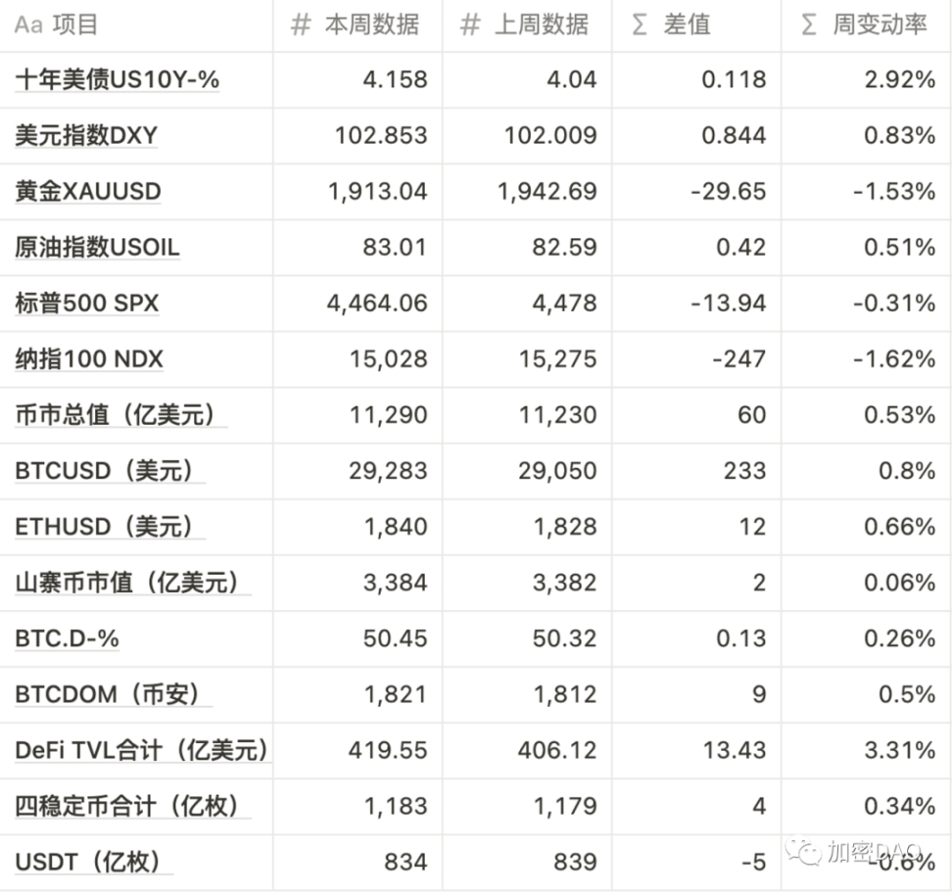Click the Aa title property icon
Screen dimensions: 952x893
click(28, 25)
